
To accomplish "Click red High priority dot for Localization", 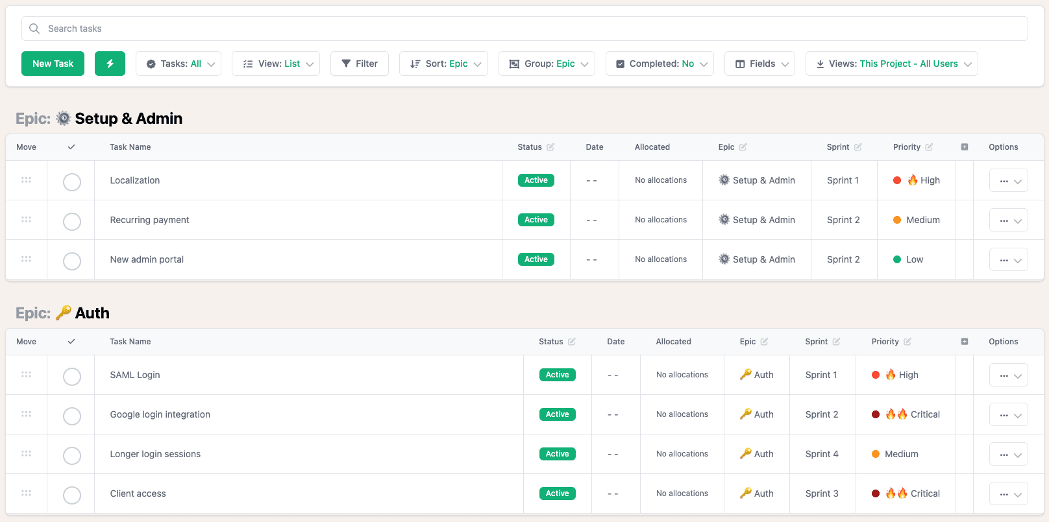I will click(x=897, y=180).
